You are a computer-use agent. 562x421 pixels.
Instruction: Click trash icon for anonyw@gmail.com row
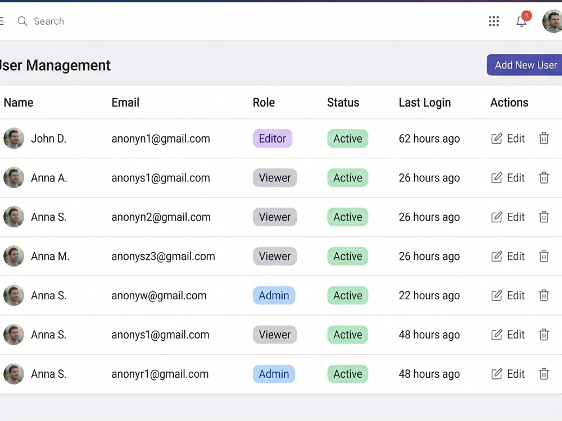click(543, 295)
